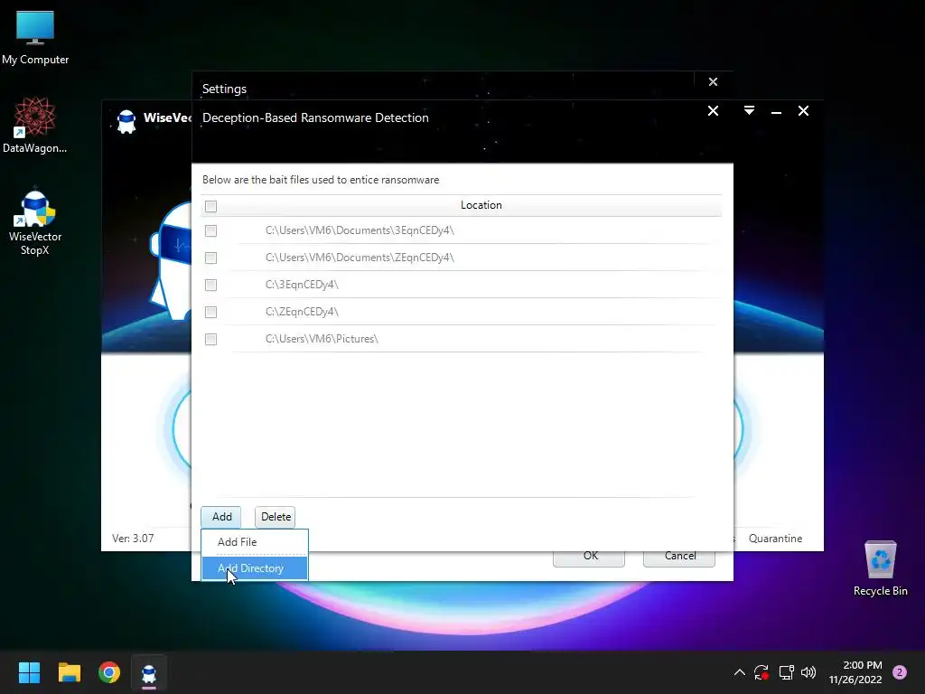Open the volume speaker tray icon
This screenshot has height=694, width=925.
coord(808,672)
